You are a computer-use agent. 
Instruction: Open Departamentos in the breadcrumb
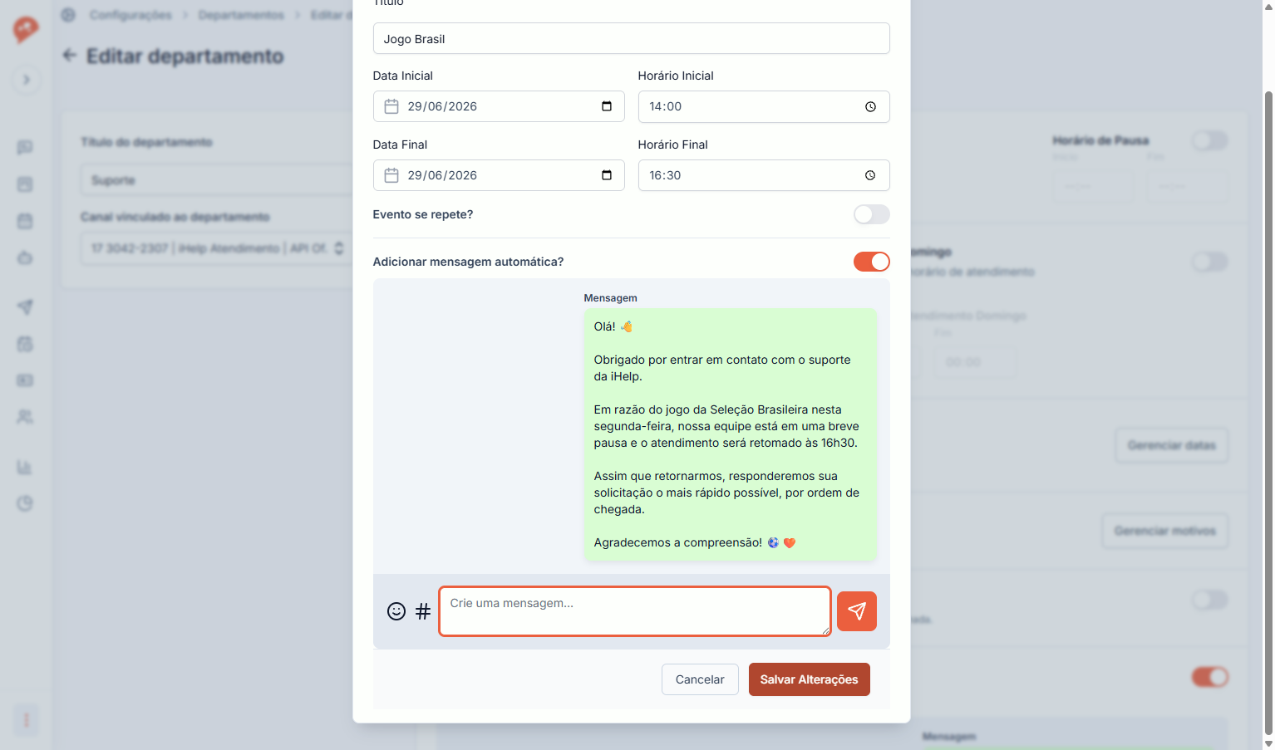[241, 15]
